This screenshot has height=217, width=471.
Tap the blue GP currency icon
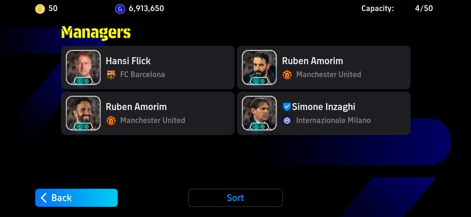120,9
